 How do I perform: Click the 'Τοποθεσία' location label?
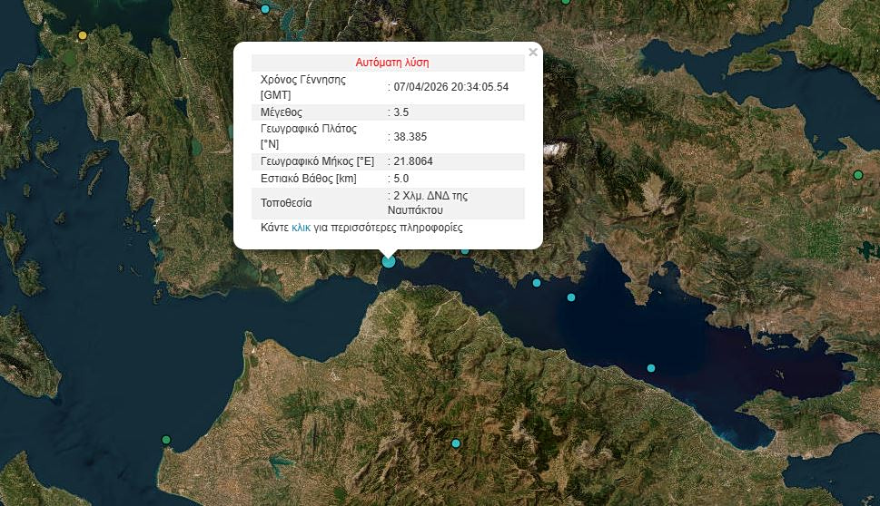(286, 203)
